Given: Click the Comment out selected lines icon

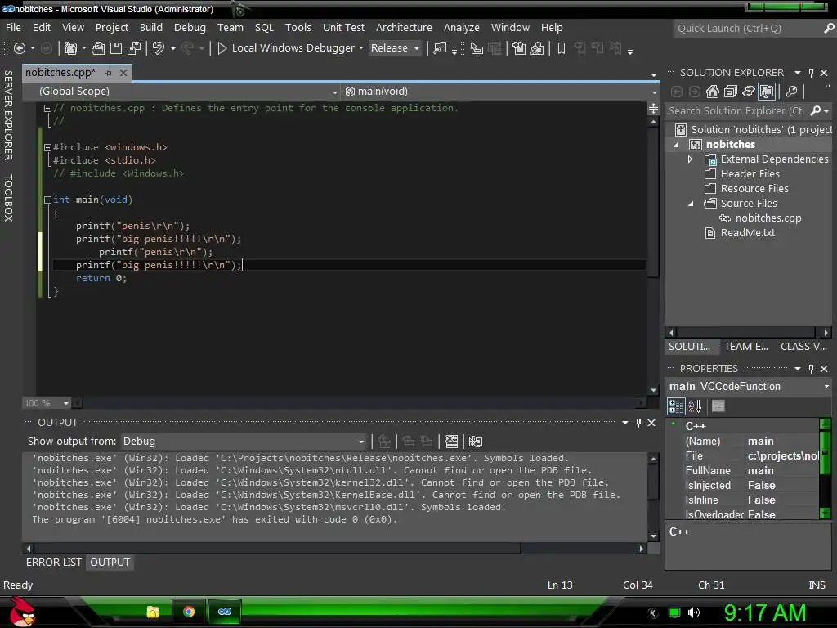Looking at the screenshot, I should tap(519, 48).
